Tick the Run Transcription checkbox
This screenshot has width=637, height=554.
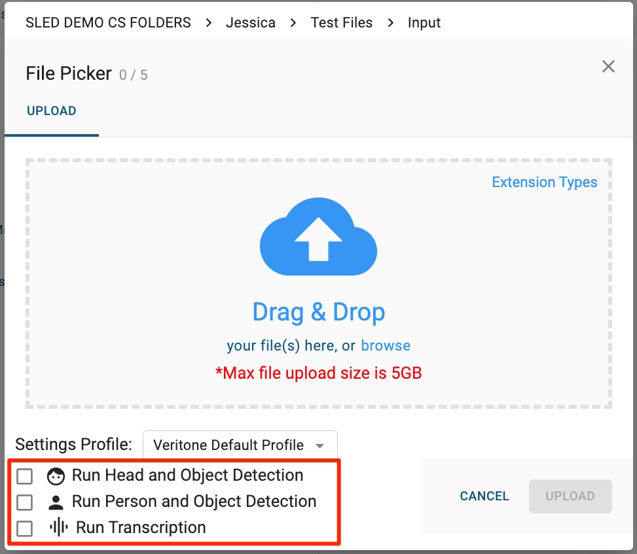point(24,528)
